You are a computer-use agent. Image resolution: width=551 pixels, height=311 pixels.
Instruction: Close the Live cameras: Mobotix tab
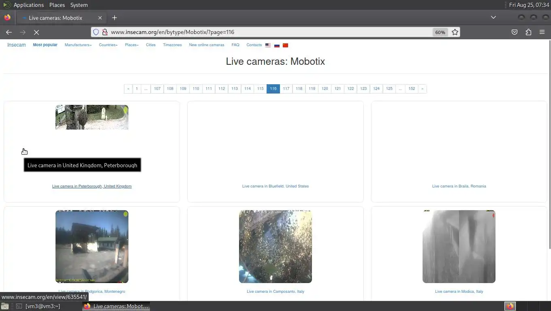pos(100,18)
